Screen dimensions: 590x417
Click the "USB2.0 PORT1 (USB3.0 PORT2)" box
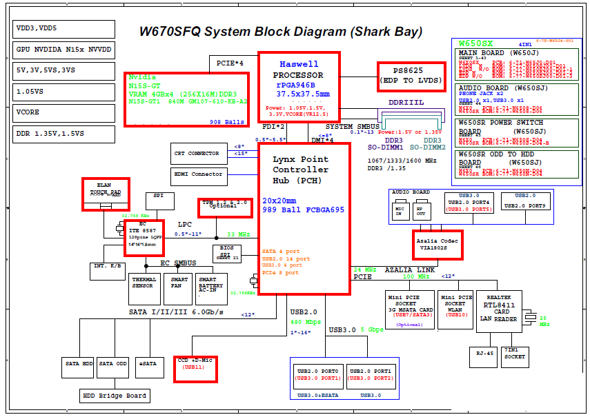pos(371,376)
